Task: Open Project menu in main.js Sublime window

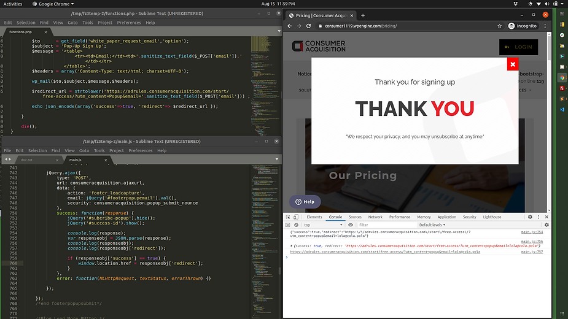Action: 117,151
